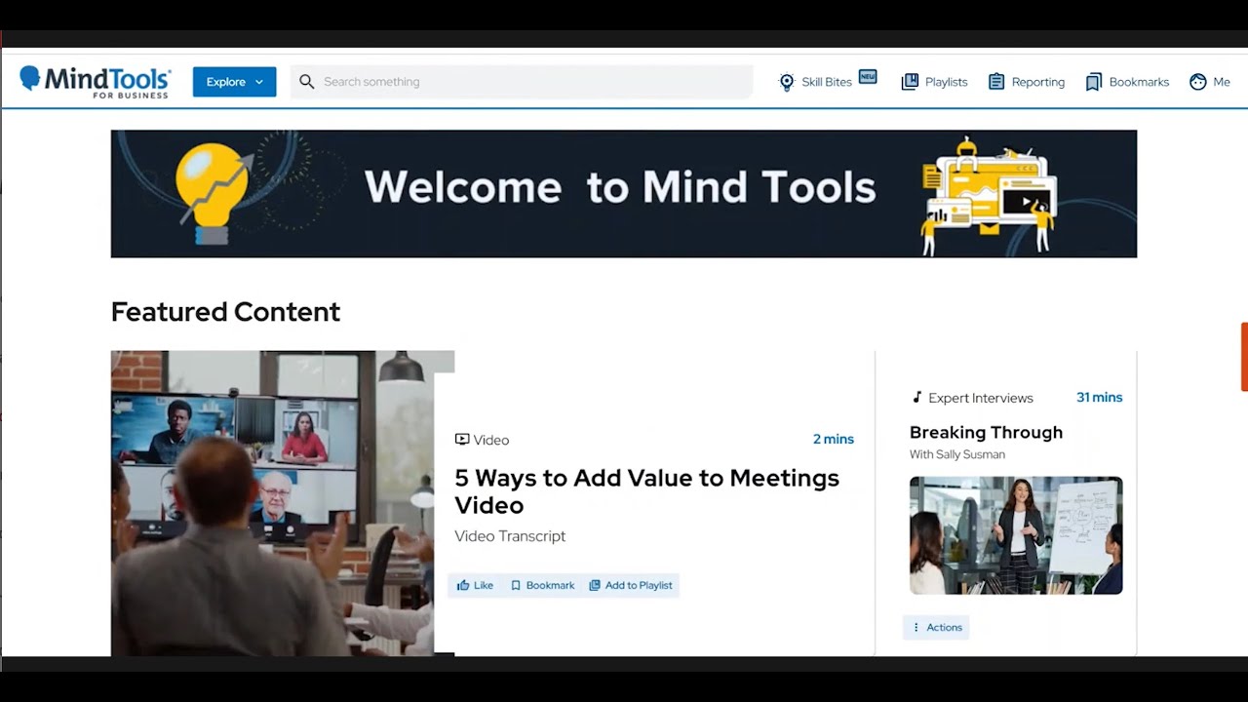Bookmark the meetings video
Viewport: 1248px width, 702px height.
point(542,585)
